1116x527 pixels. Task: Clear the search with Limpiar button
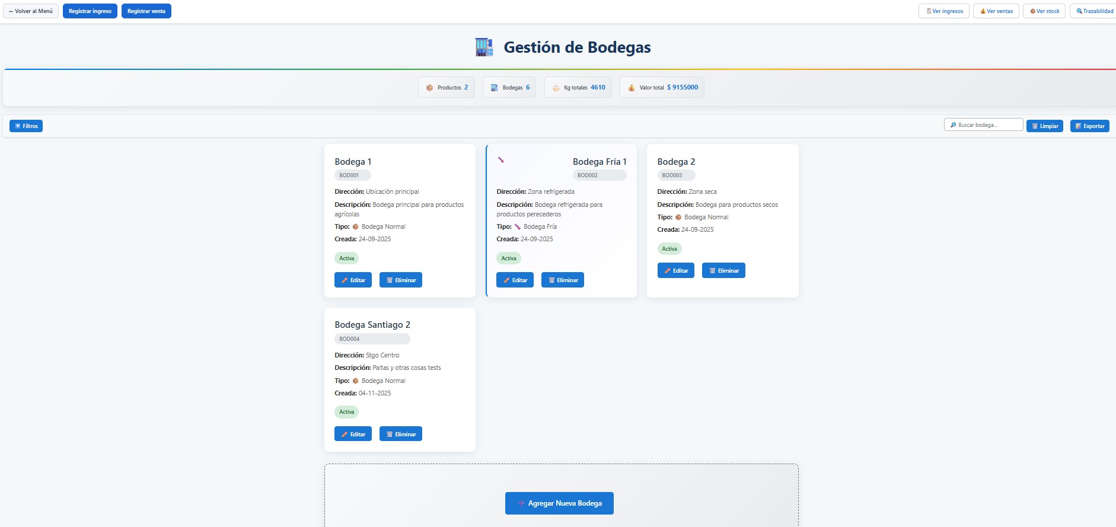point(1044,126)
